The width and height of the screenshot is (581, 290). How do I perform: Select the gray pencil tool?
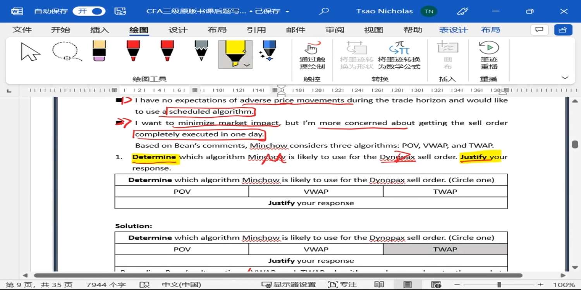point(201,51)
